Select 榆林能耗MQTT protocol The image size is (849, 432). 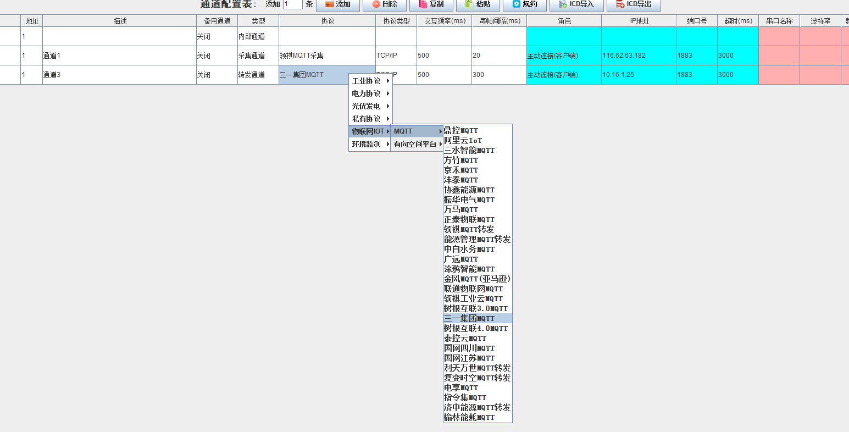point(478,417)
